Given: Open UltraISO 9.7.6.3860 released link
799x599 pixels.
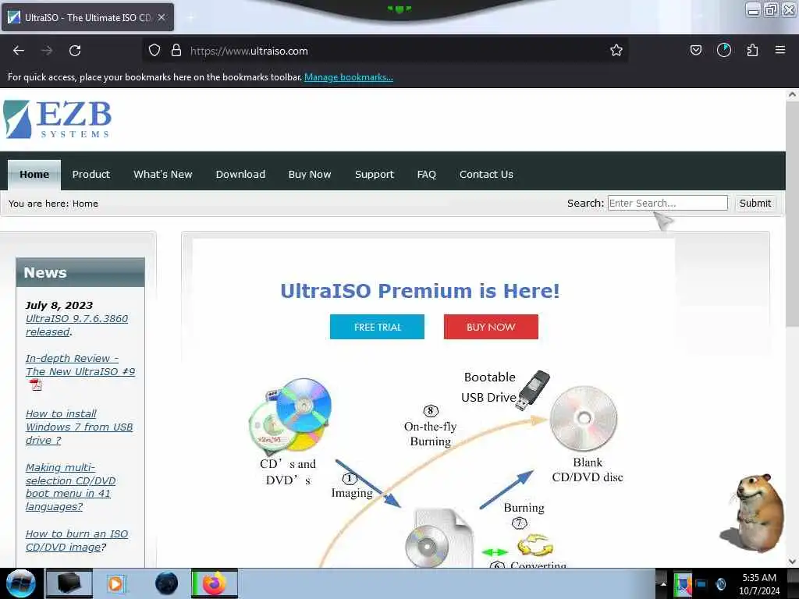Looking at the screenshot, I should click(x=77, y=325).
